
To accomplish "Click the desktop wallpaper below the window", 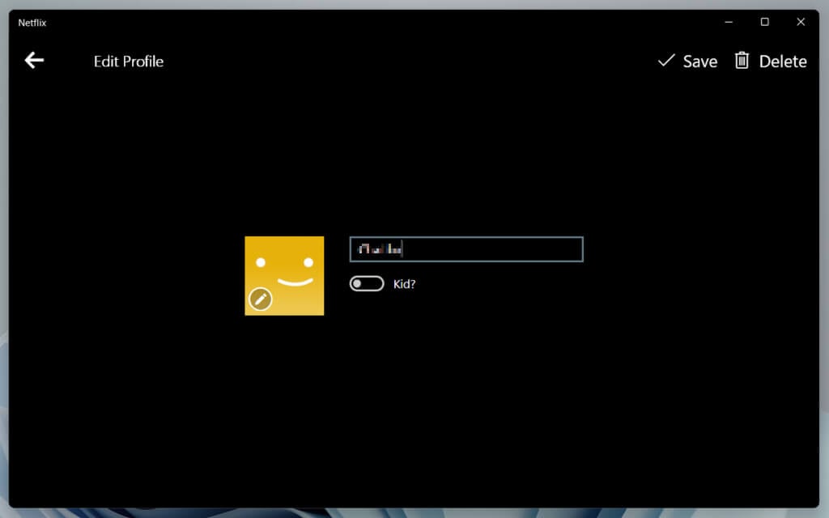I will [x=414, y=512].
